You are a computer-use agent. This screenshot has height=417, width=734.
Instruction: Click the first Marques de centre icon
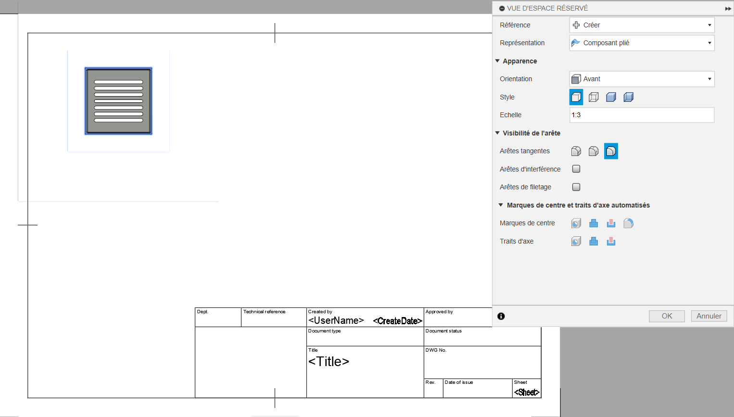click(x=576, y=223)
